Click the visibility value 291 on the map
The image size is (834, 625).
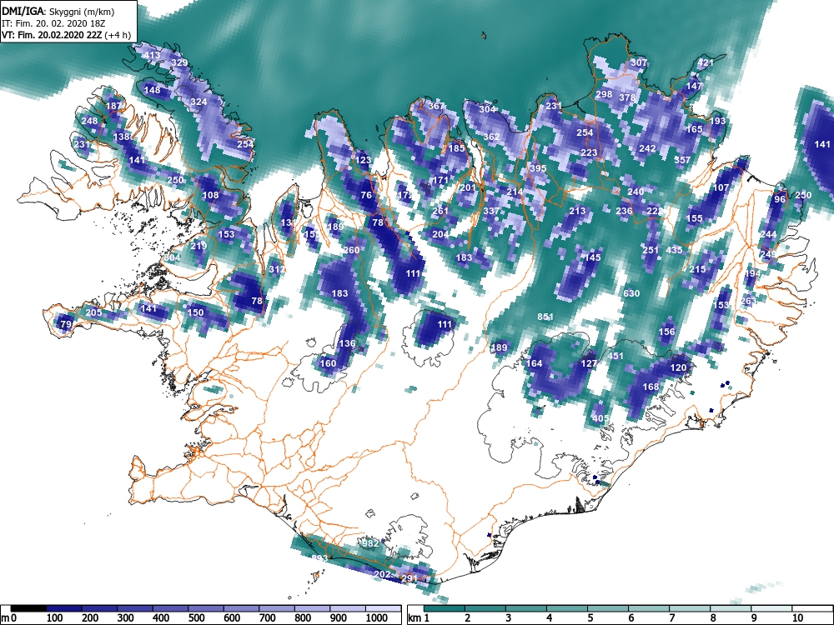[x=409, y=578]
